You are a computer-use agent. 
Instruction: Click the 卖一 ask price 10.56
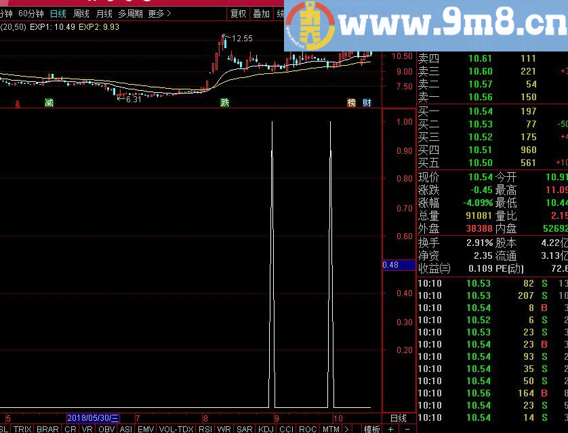479,98
